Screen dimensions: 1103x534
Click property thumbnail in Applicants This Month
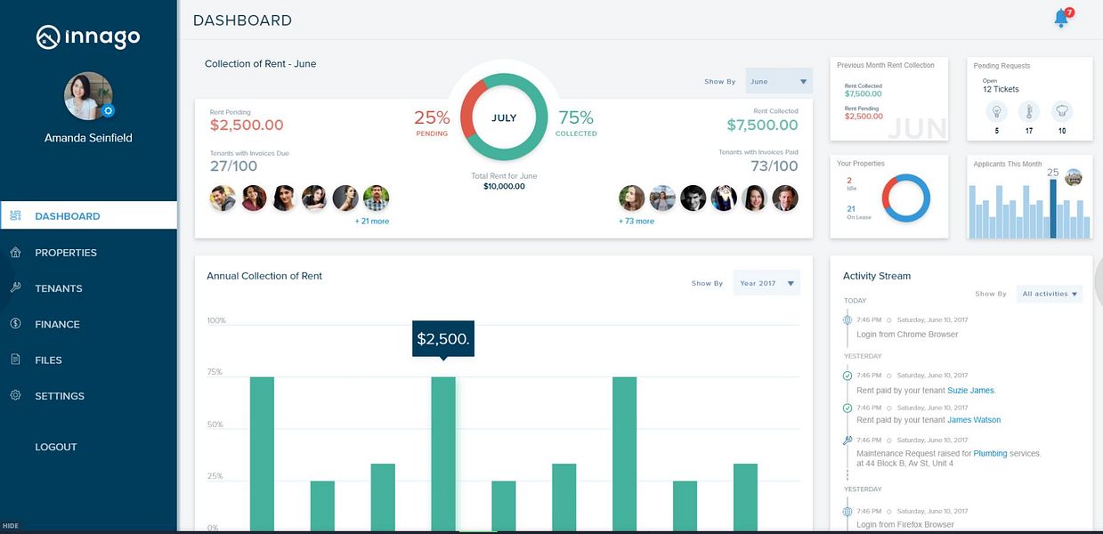(x=1074, y=177)
